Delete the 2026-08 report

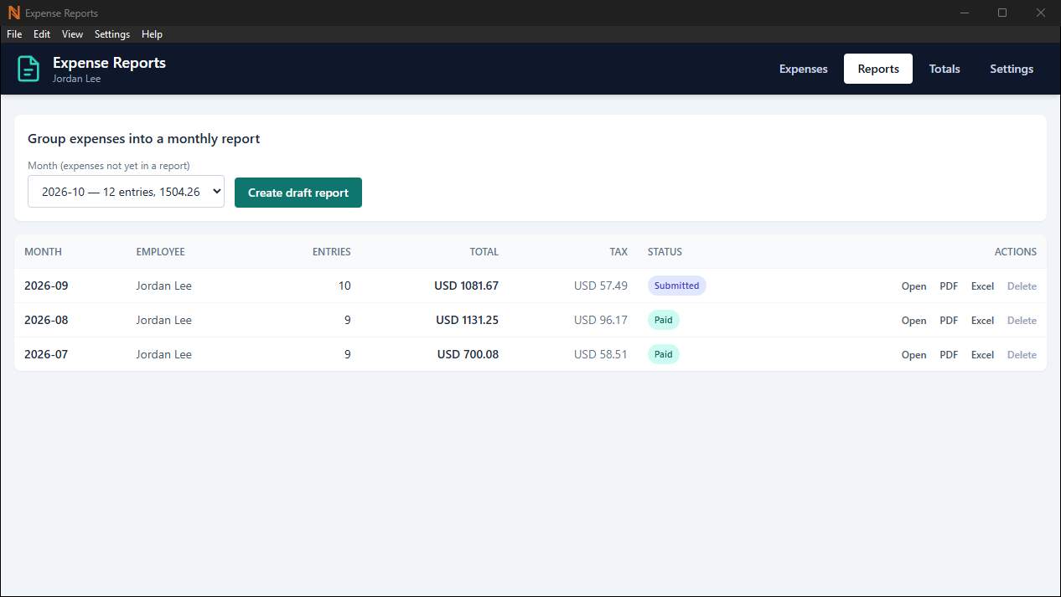tap(1022, 321)
